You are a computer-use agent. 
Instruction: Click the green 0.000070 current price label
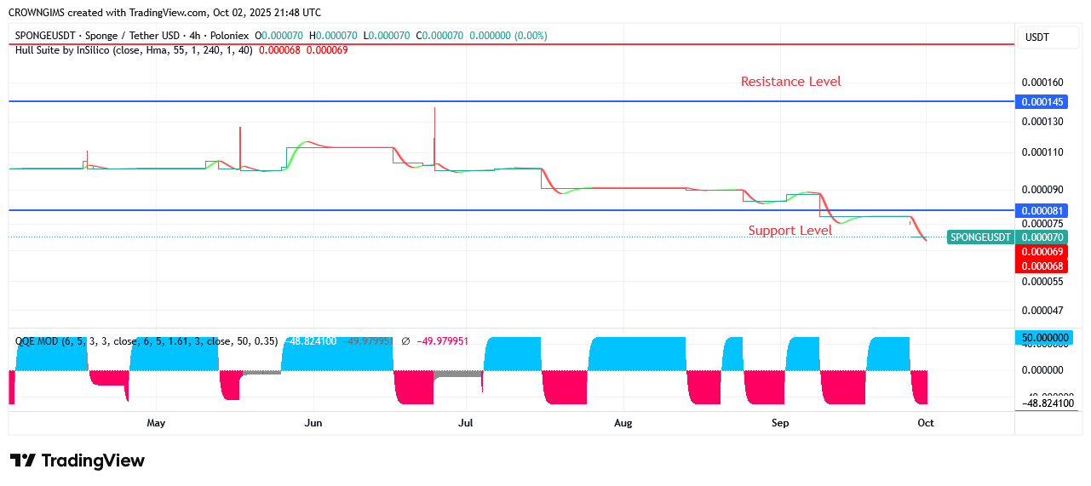(1042, 237)
